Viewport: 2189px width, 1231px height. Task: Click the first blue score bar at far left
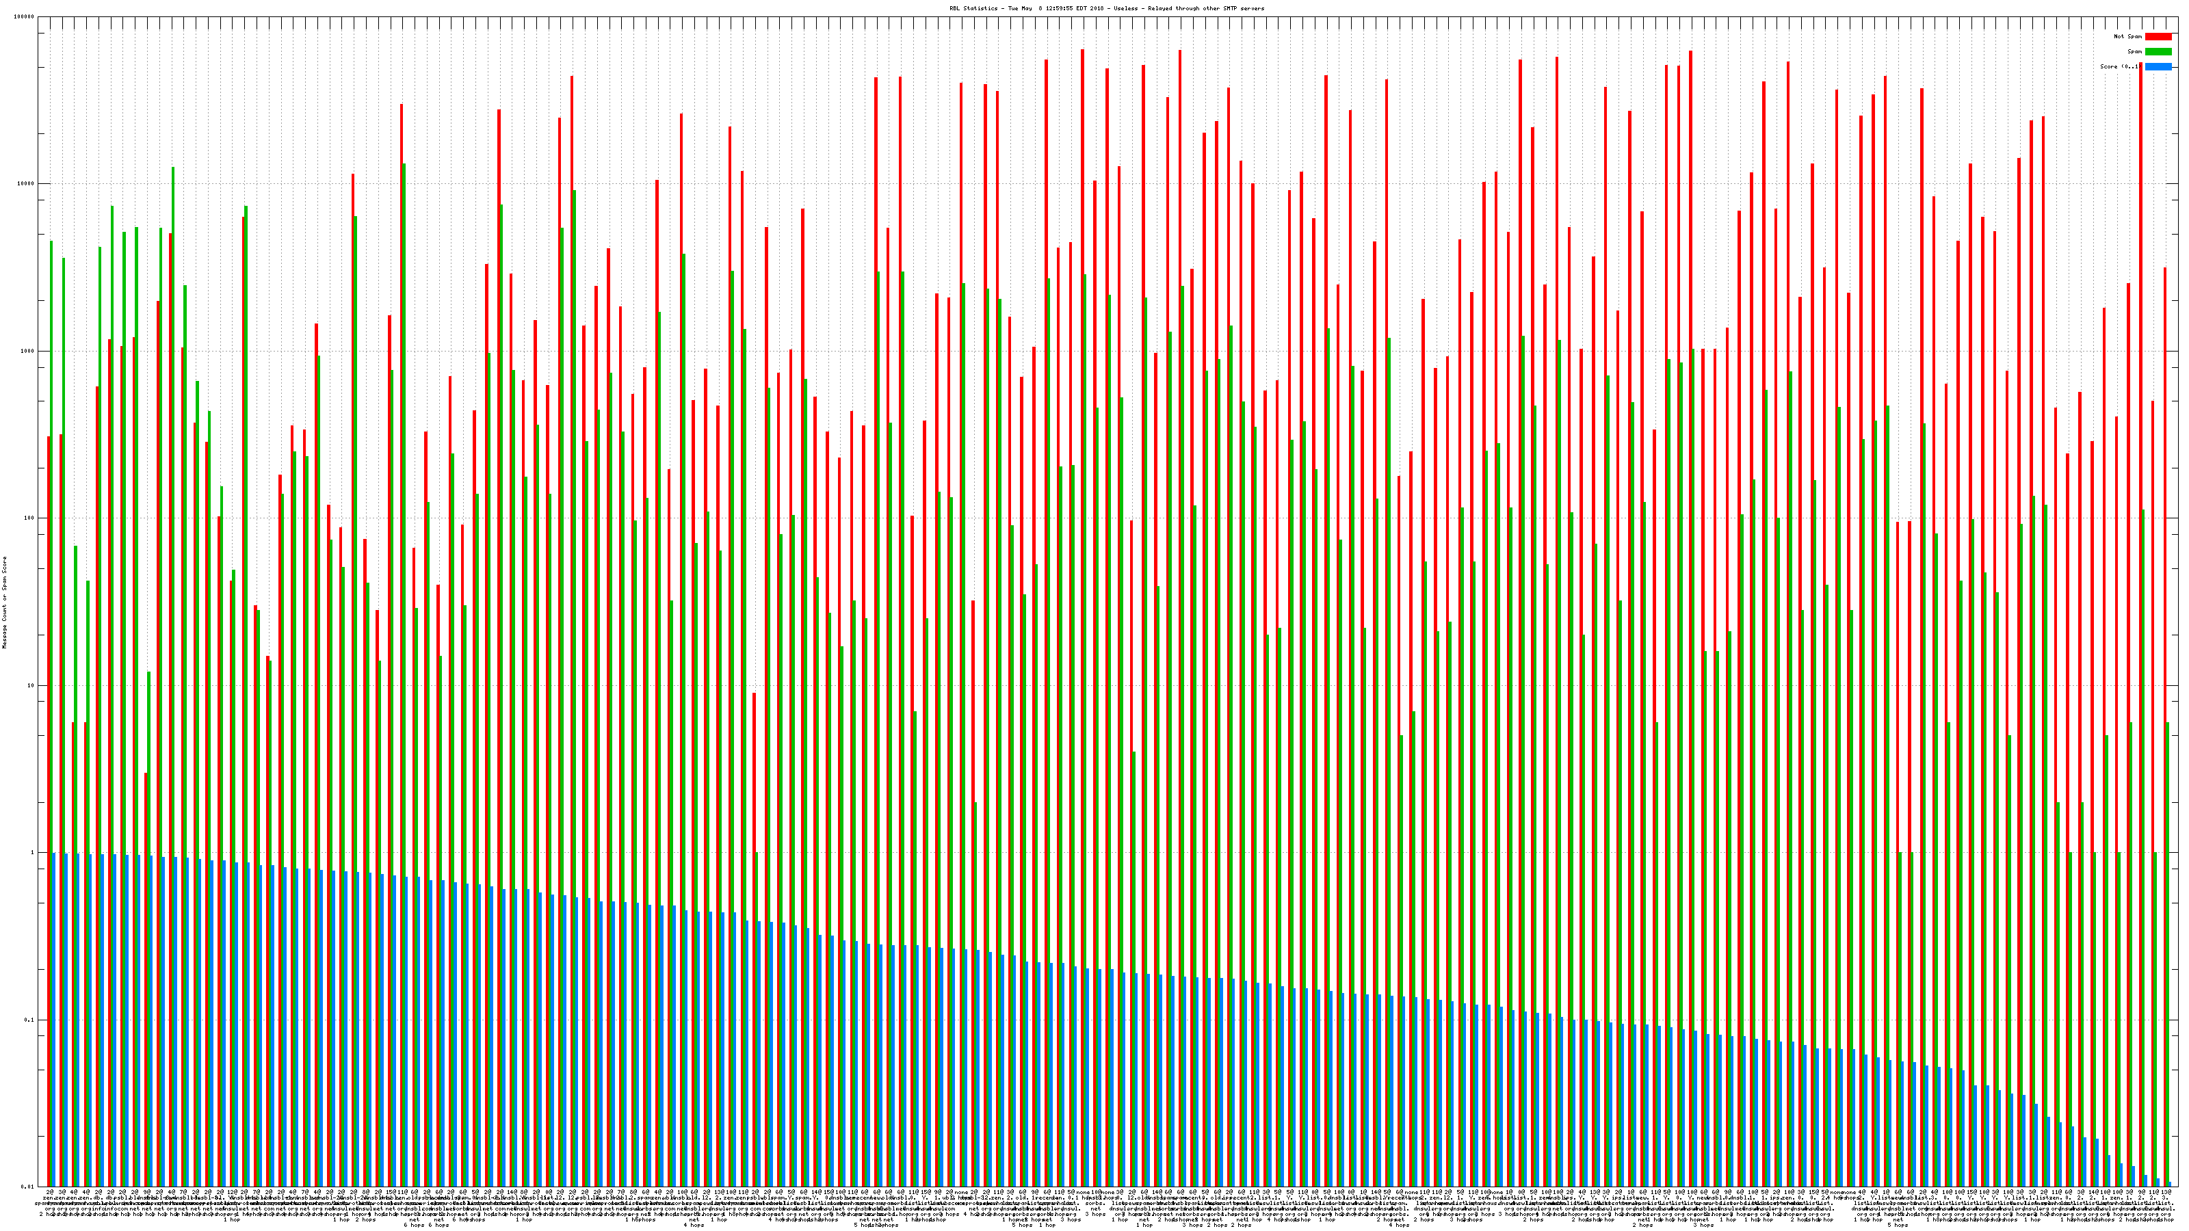[x=55, y=1020]
